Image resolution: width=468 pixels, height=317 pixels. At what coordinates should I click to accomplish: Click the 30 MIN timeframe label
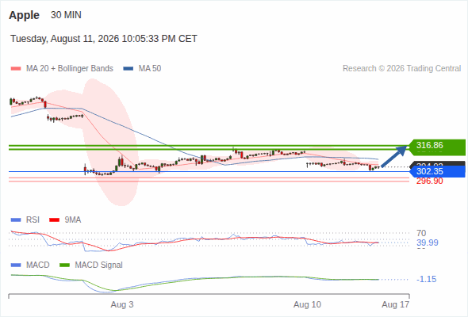coord(66,15)
